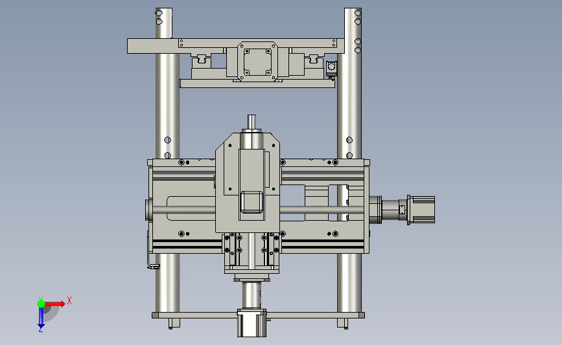The height and width of the screenshot is (345, 562).
Task: Select the vertical shaft above the carriage
Action: [x=252, y=124]
